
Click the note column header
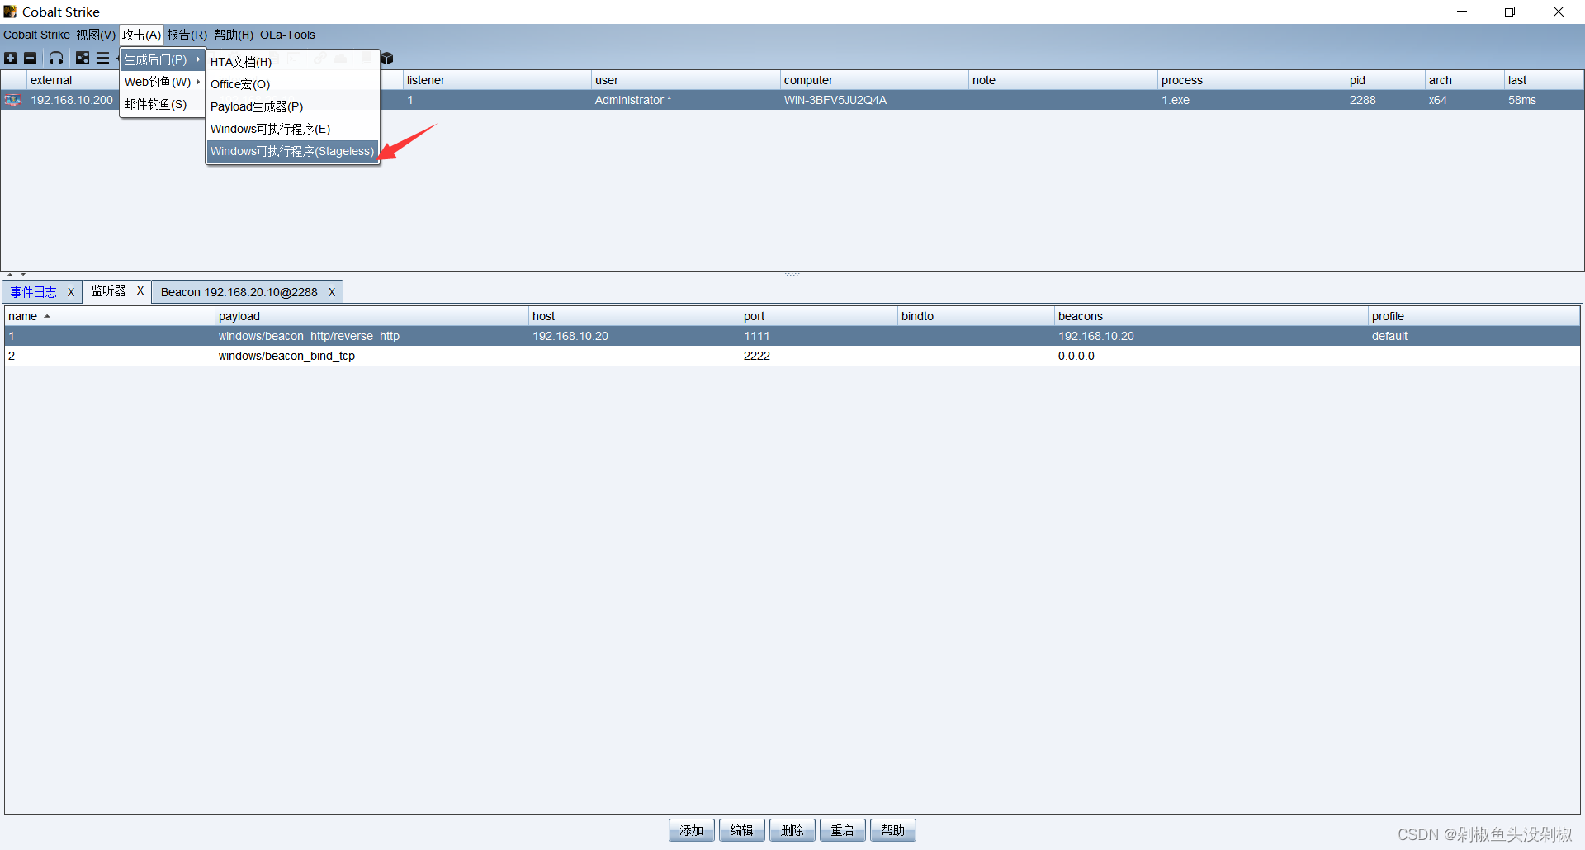(x=1062, y=80)
